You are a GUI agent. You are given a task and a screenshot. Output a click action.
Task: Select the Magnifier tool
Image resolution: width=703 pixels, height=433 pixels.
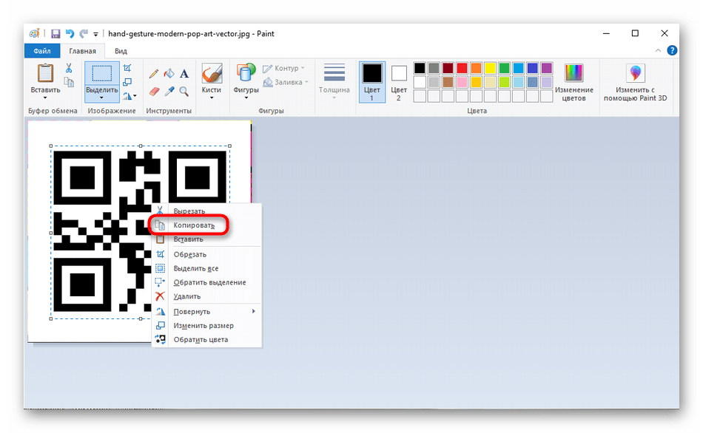point(184,92)
